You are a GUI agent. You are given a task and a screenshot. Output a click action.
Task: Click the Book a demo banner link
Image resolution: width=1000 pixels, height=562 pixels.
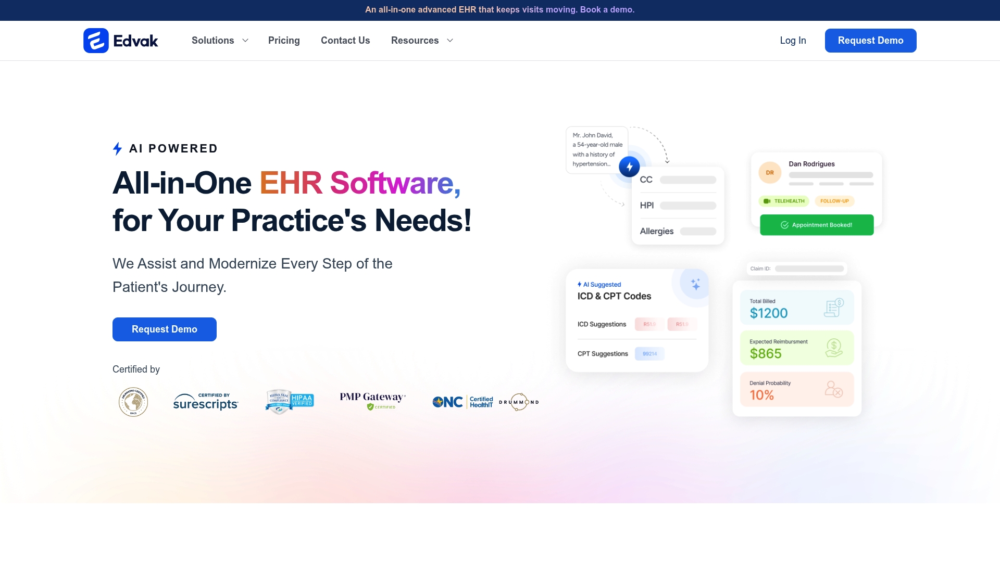click(x=607, y=10)
